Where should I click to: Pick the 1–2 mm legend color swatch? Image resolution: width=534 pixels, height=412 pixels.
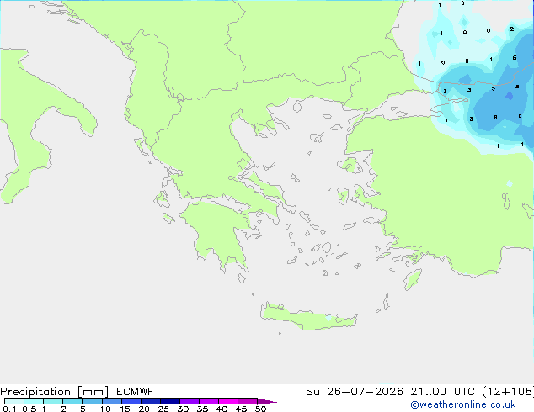pos(53,401)
